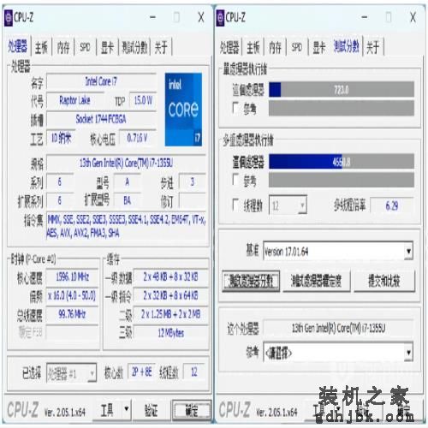Open the benchmark Version 17.01.64 dropdown
This screenshot has width=428, height=428.
click(338, 251)
